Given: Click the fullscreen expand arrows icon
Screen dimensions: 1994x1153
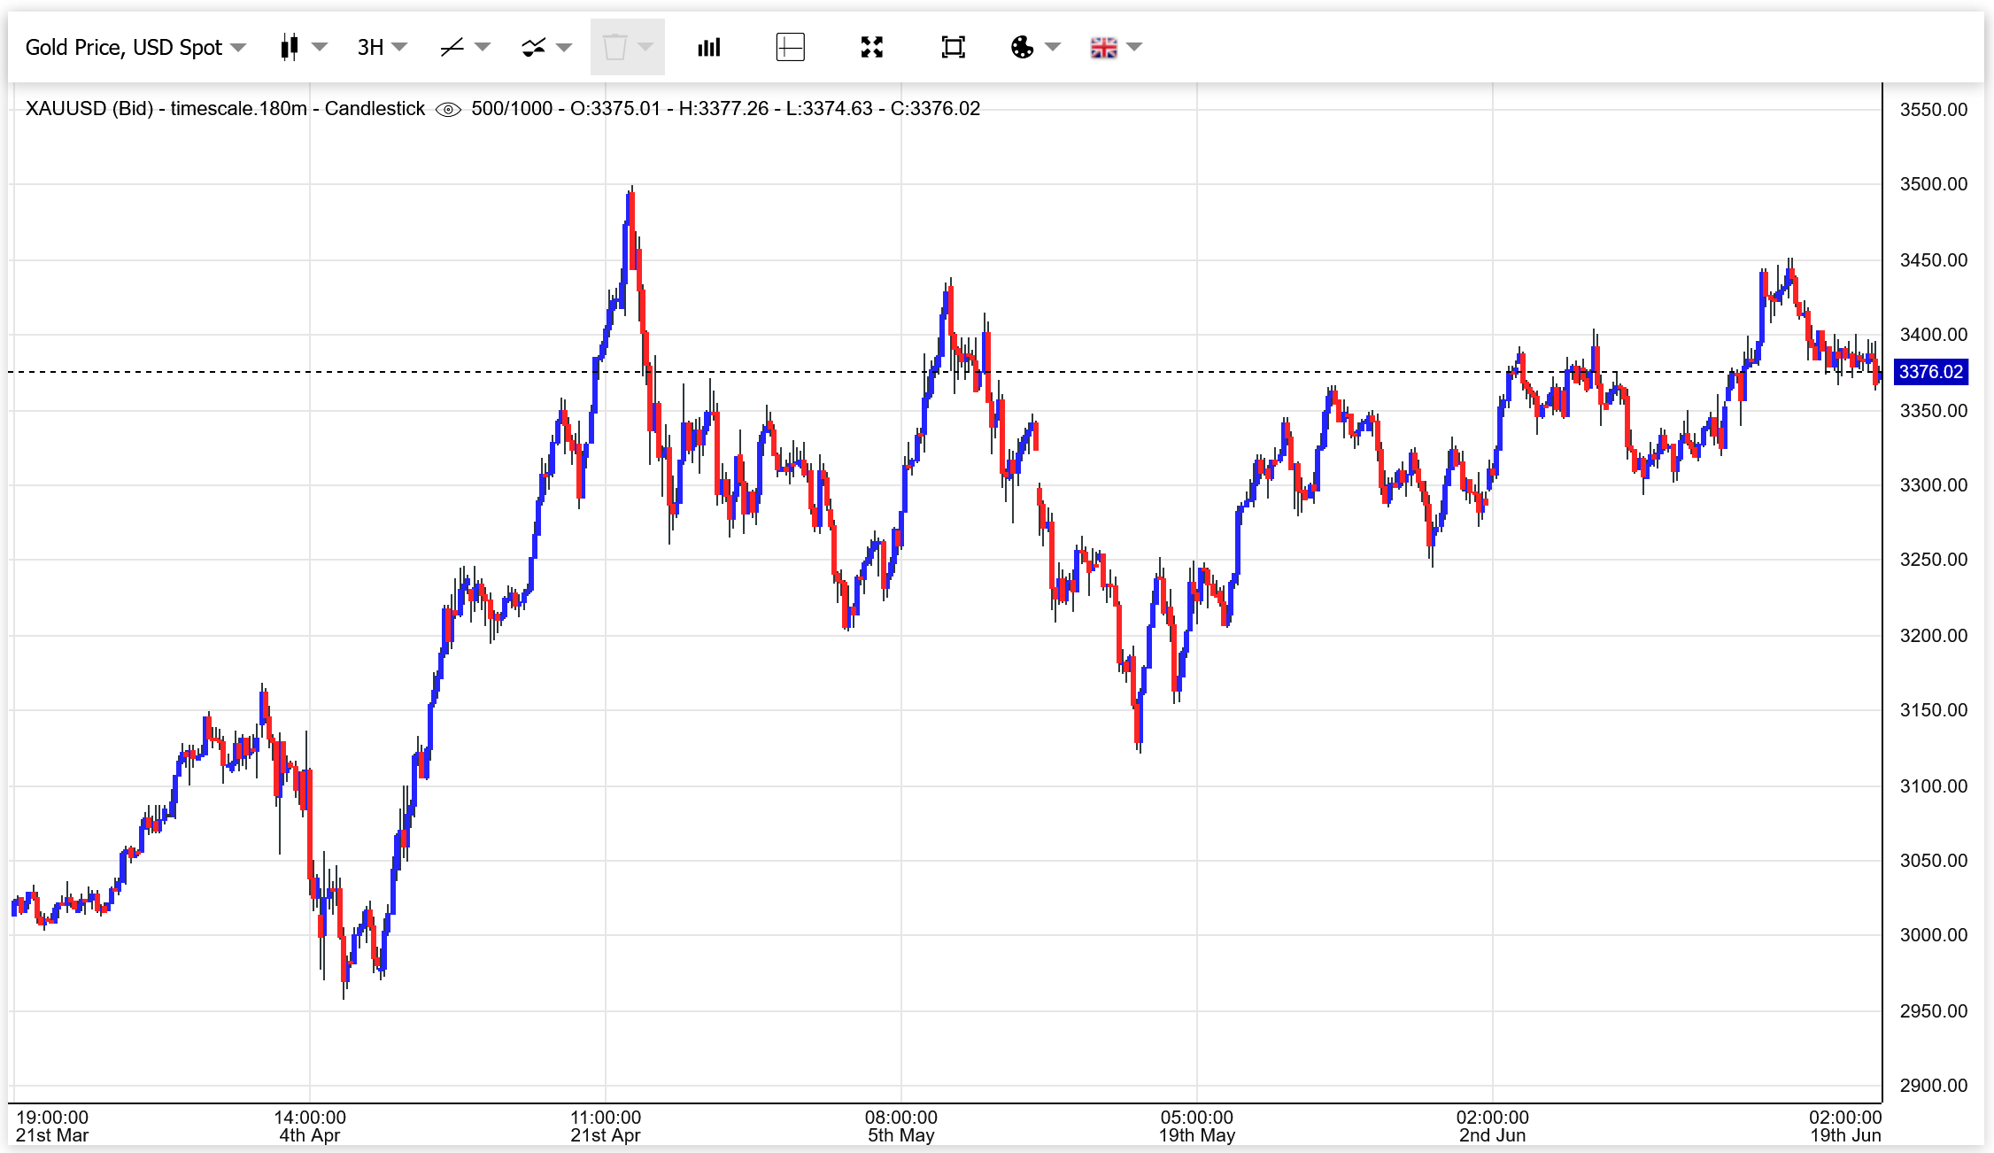Looking at the screenshot, I should coord(872,47).
